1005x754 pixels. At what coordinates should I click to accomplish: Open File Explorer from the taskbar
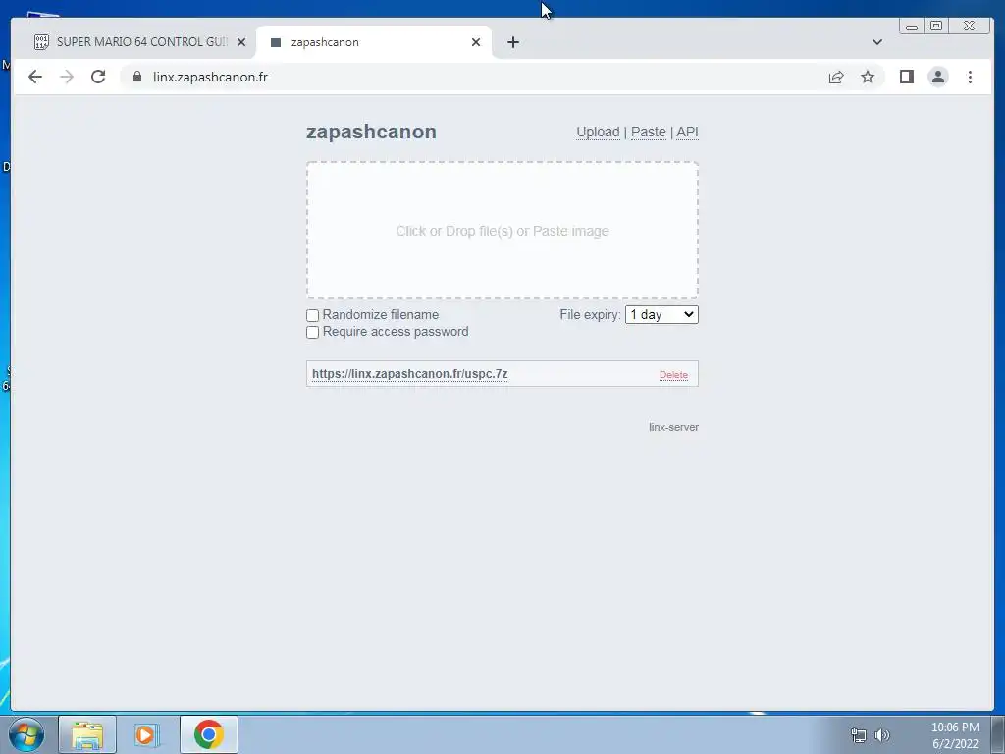tap(87, 734)
